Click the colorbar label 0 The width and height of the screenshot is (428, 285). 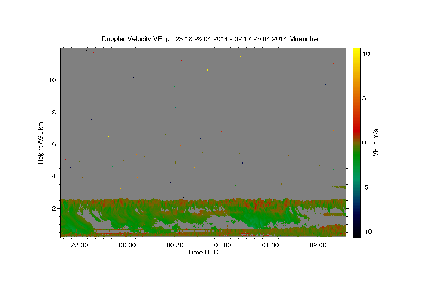364,143
